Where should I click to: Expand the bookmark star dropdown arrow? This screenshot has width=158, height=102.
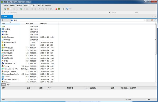click(150, 20)
